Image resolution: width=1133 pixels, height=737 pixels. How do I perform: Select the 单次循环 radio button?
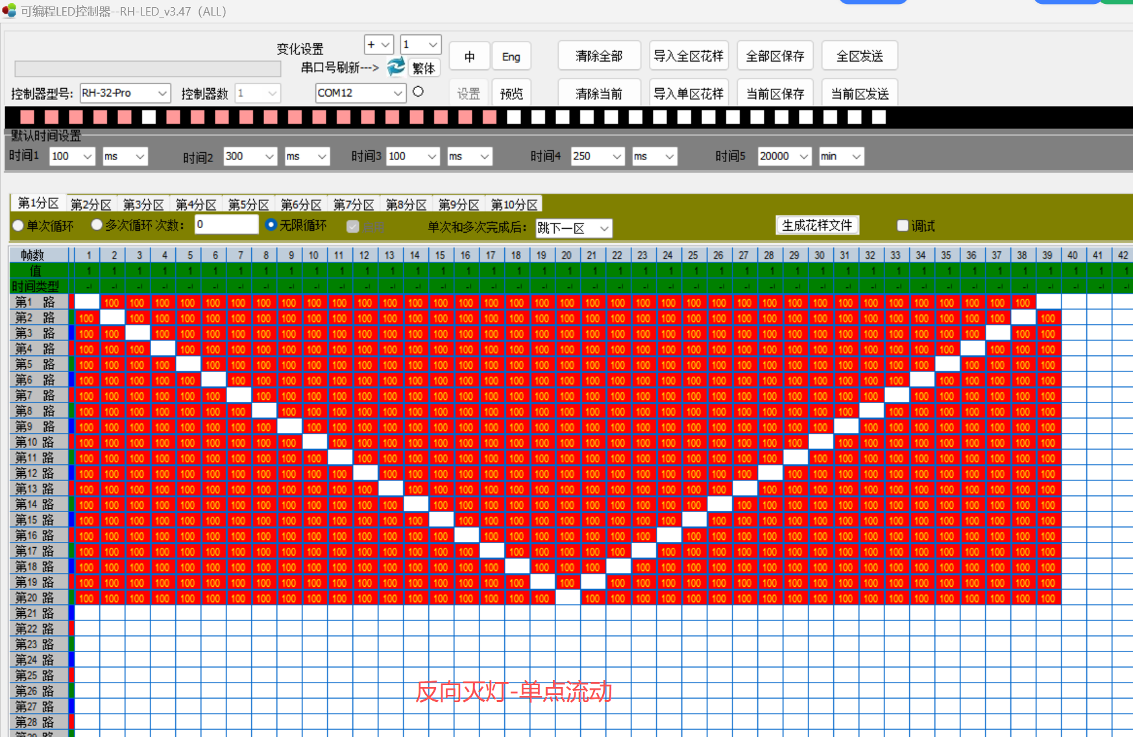point(18,225)
